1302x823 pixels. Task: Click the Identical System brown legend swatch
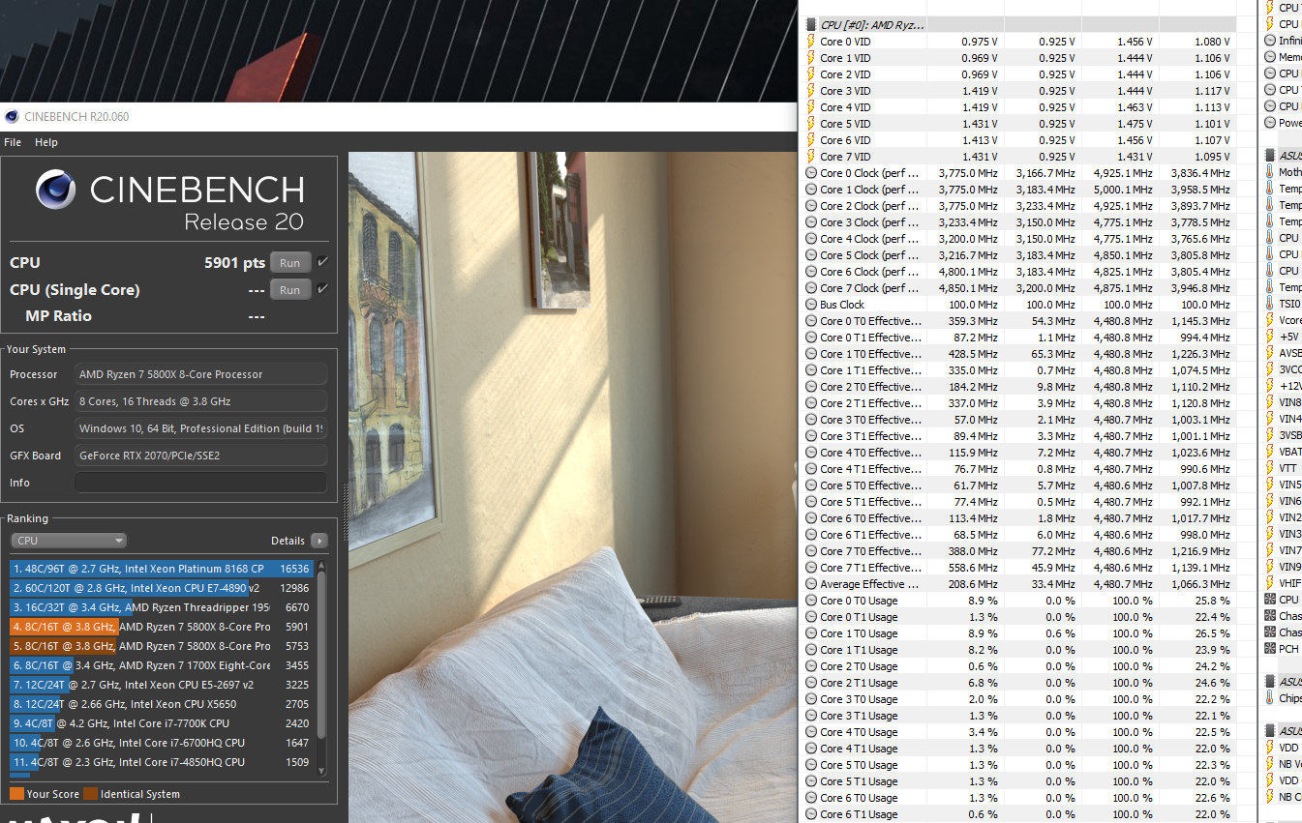pos(90,794)
